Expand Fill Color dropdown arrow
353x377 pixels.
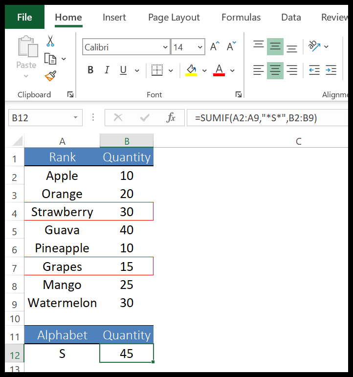coord(204,70)
